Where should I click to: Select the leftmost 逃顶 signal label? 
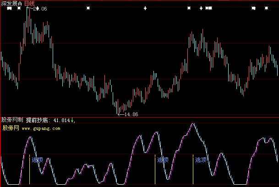[x=37, y=160]
